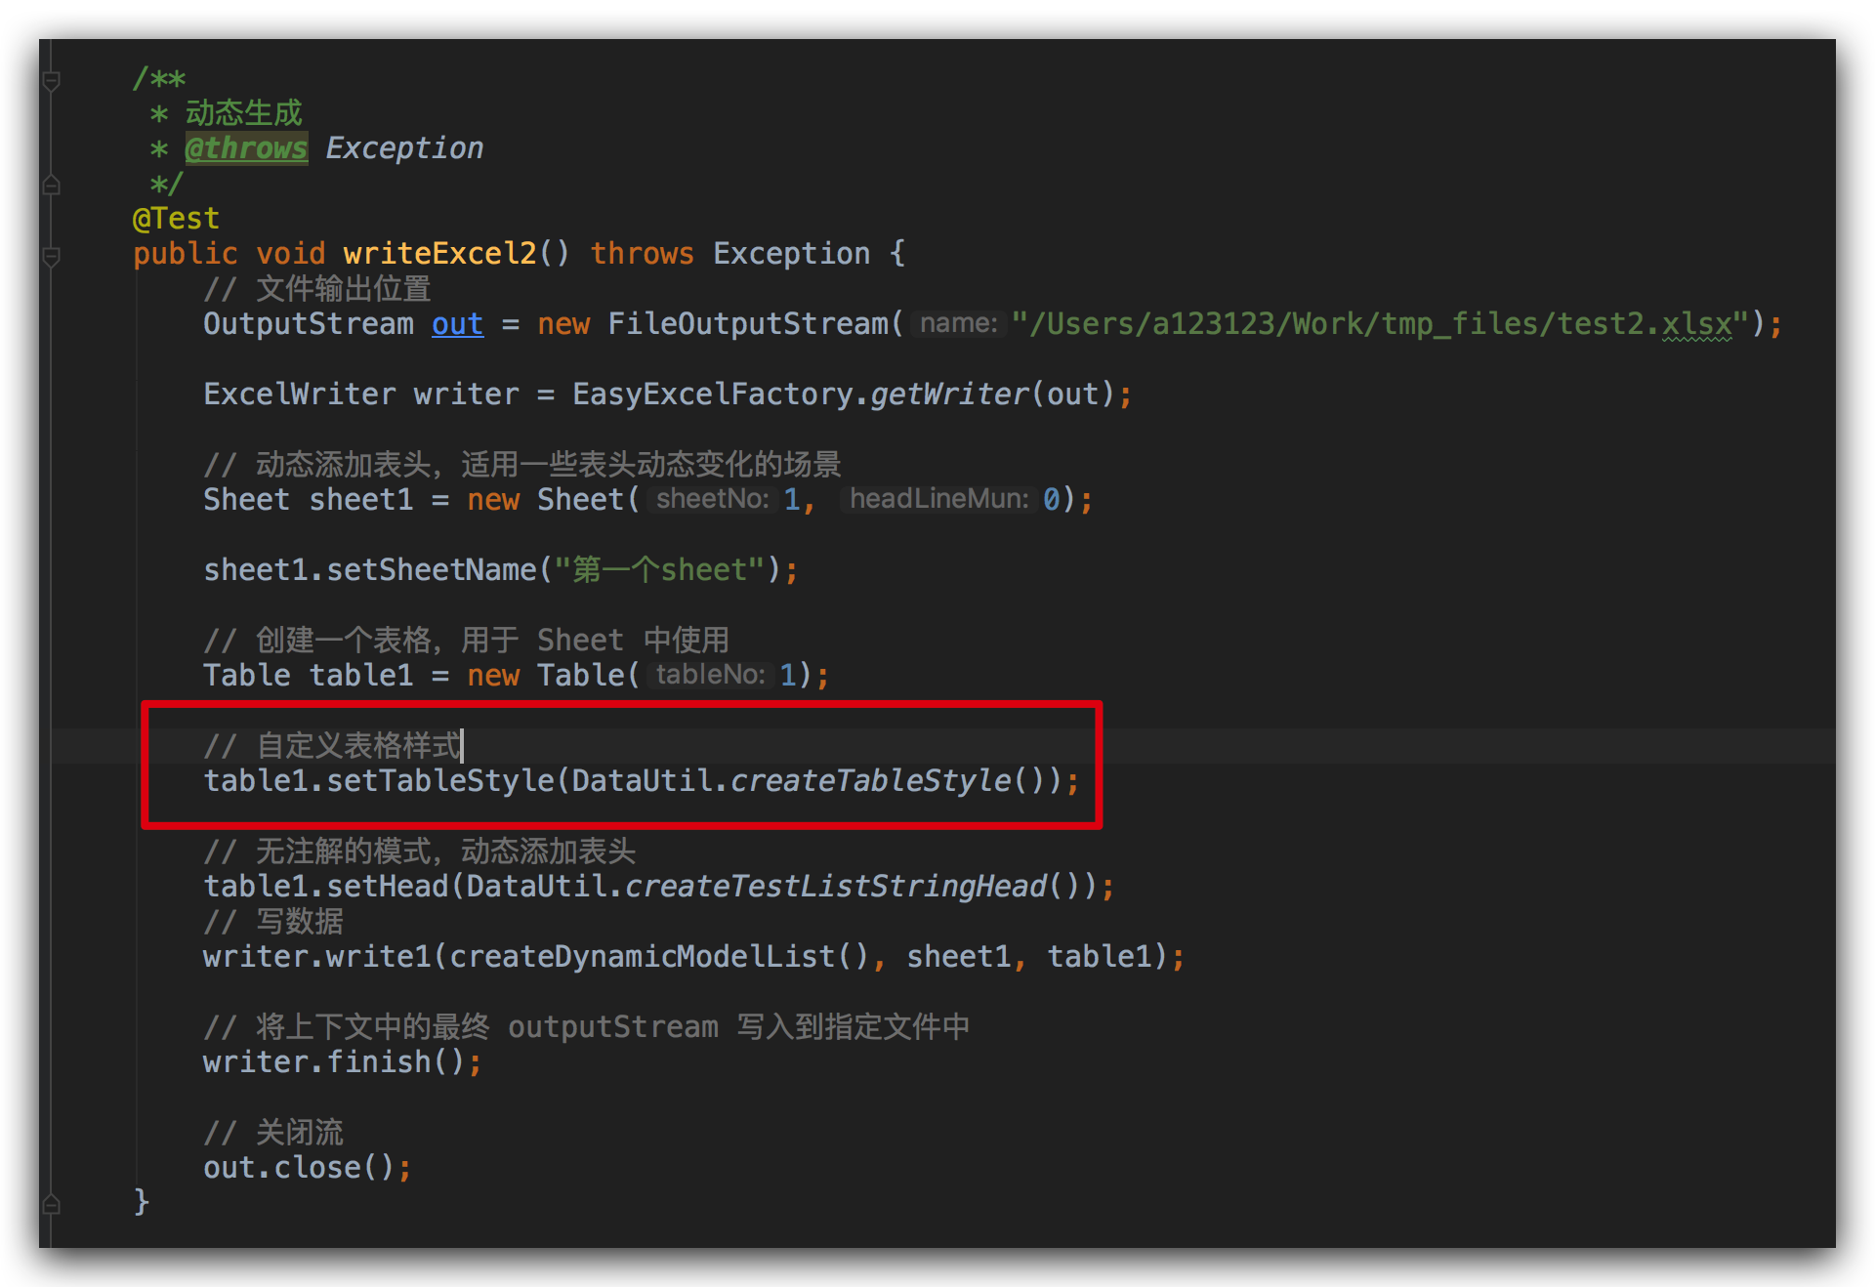Click fold marker at Javadoc comment end
This screenshot has width=1875, height=1287.
(52, 185)
